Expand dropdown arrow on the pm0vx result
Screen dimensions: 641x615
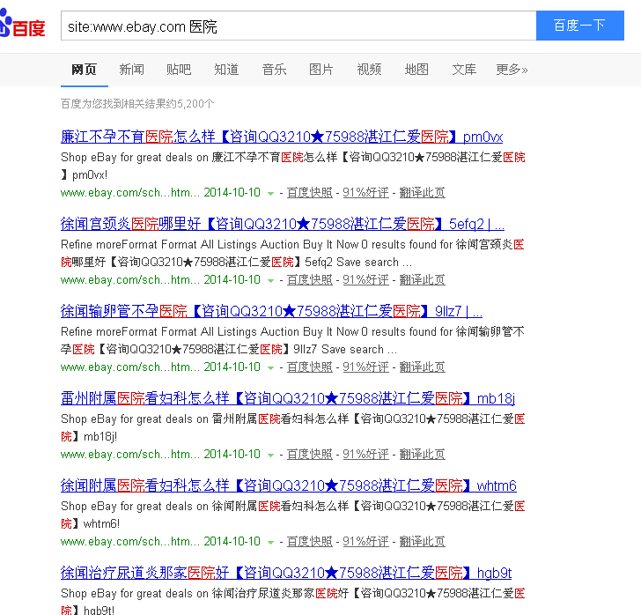(x=270, y=194)
